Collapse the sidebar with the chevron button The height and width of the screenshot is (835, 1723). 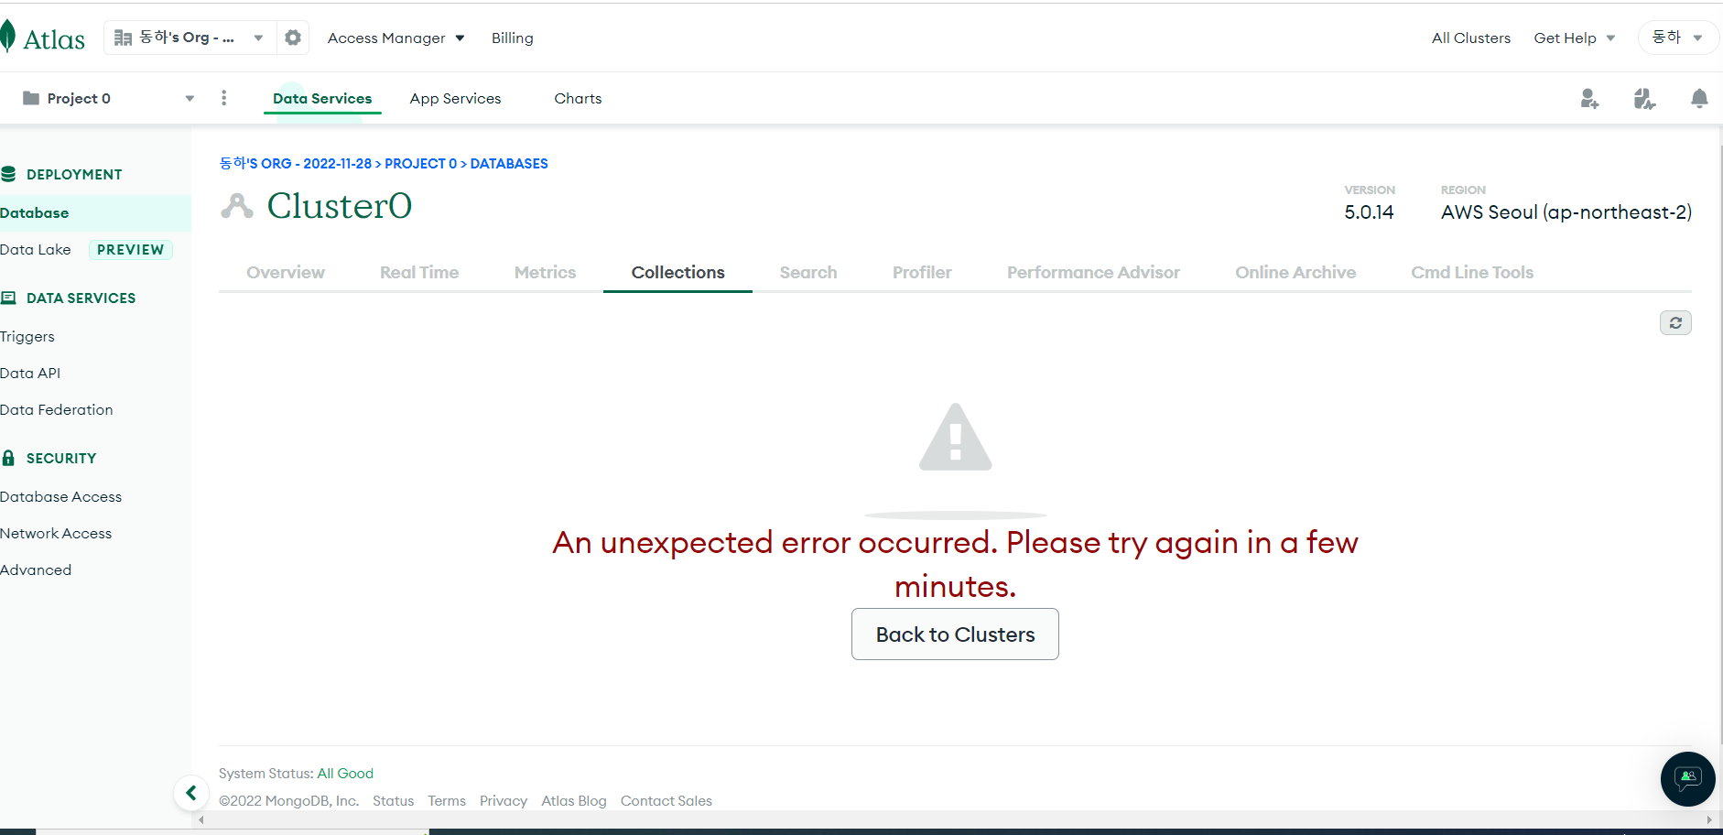pyautogui.click(x=191, y=793)
